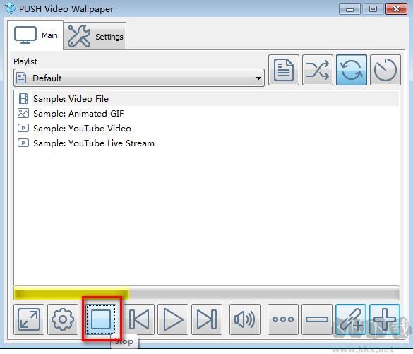Open the playlist document button
This screenshot has width=413, height=354.
tap(284, 70)
